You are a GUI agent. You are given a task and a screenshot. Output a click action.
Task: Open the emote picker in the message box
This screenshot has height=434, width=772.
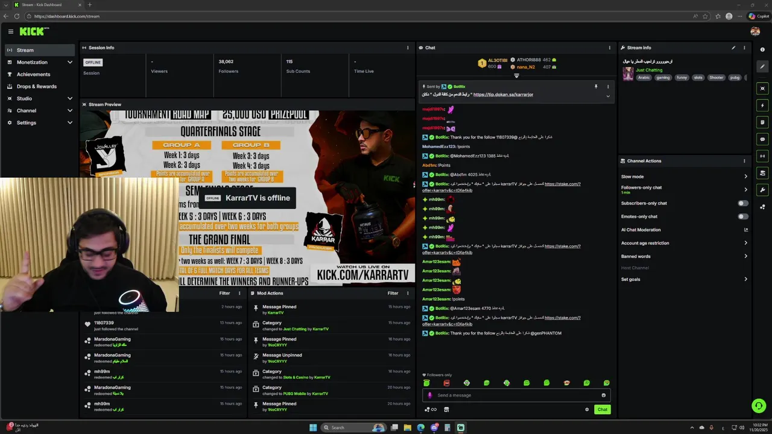(x=603, y=395)
